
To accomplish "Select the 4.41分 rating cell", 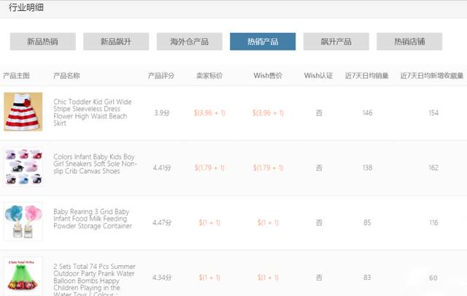I will (x=162, y=167).
